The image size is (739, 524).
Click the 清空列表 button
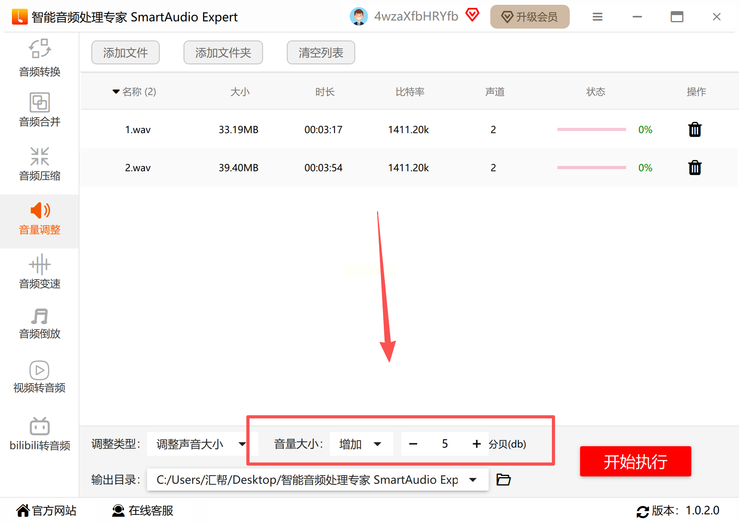pyautogui.click(x=321, y=52)
